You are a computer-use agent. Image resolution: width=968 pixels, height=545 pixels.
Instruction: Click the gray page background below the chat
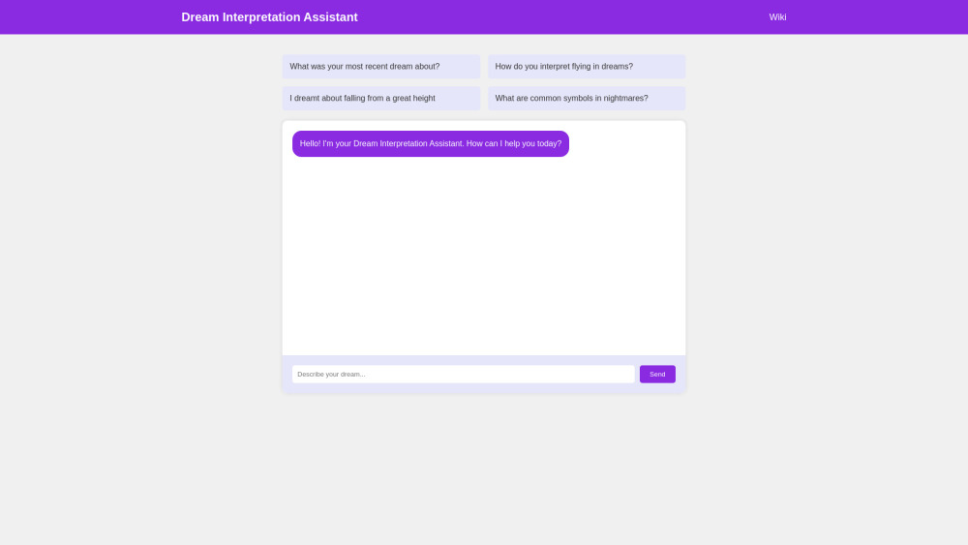click(x=484, y=465)
